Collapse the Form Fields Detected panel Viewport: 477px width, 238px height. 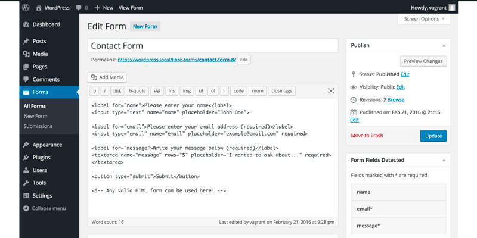(444, 160)
